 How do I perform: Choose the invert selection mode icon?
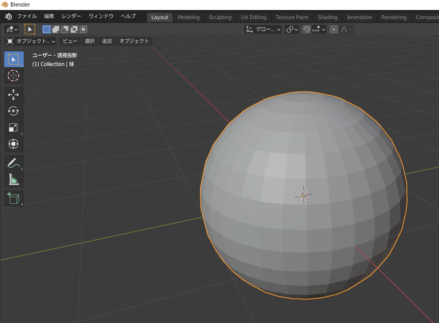click(x=74, y=30)
